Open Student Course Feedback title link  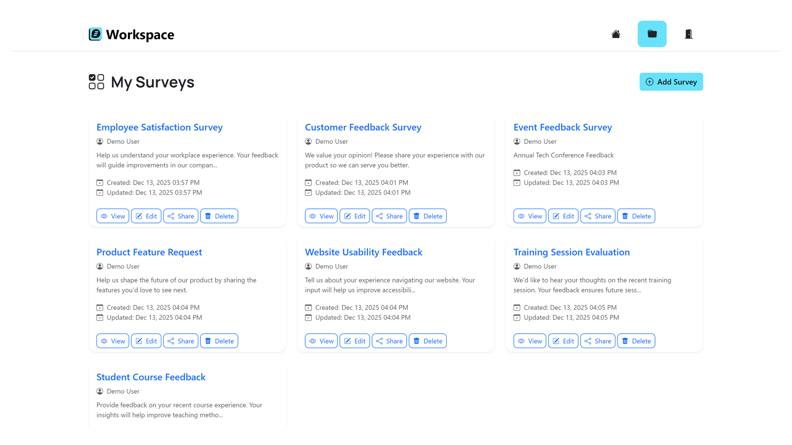point(151,377)
